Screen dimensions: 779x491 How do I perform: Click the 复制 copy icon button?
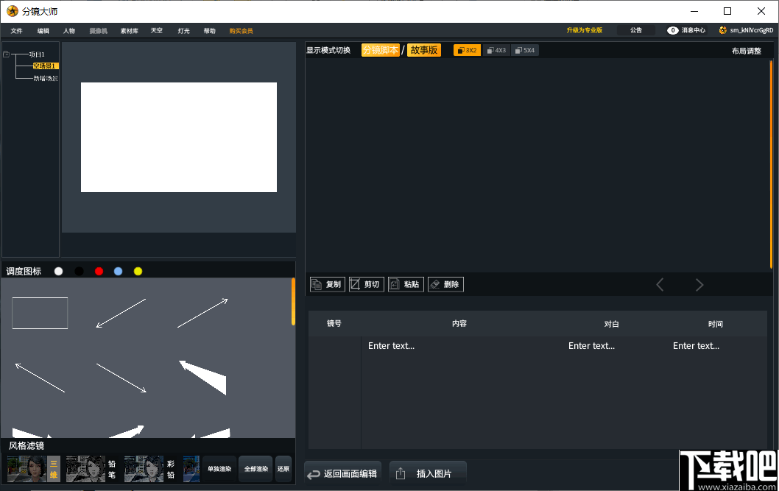(328, 284)
